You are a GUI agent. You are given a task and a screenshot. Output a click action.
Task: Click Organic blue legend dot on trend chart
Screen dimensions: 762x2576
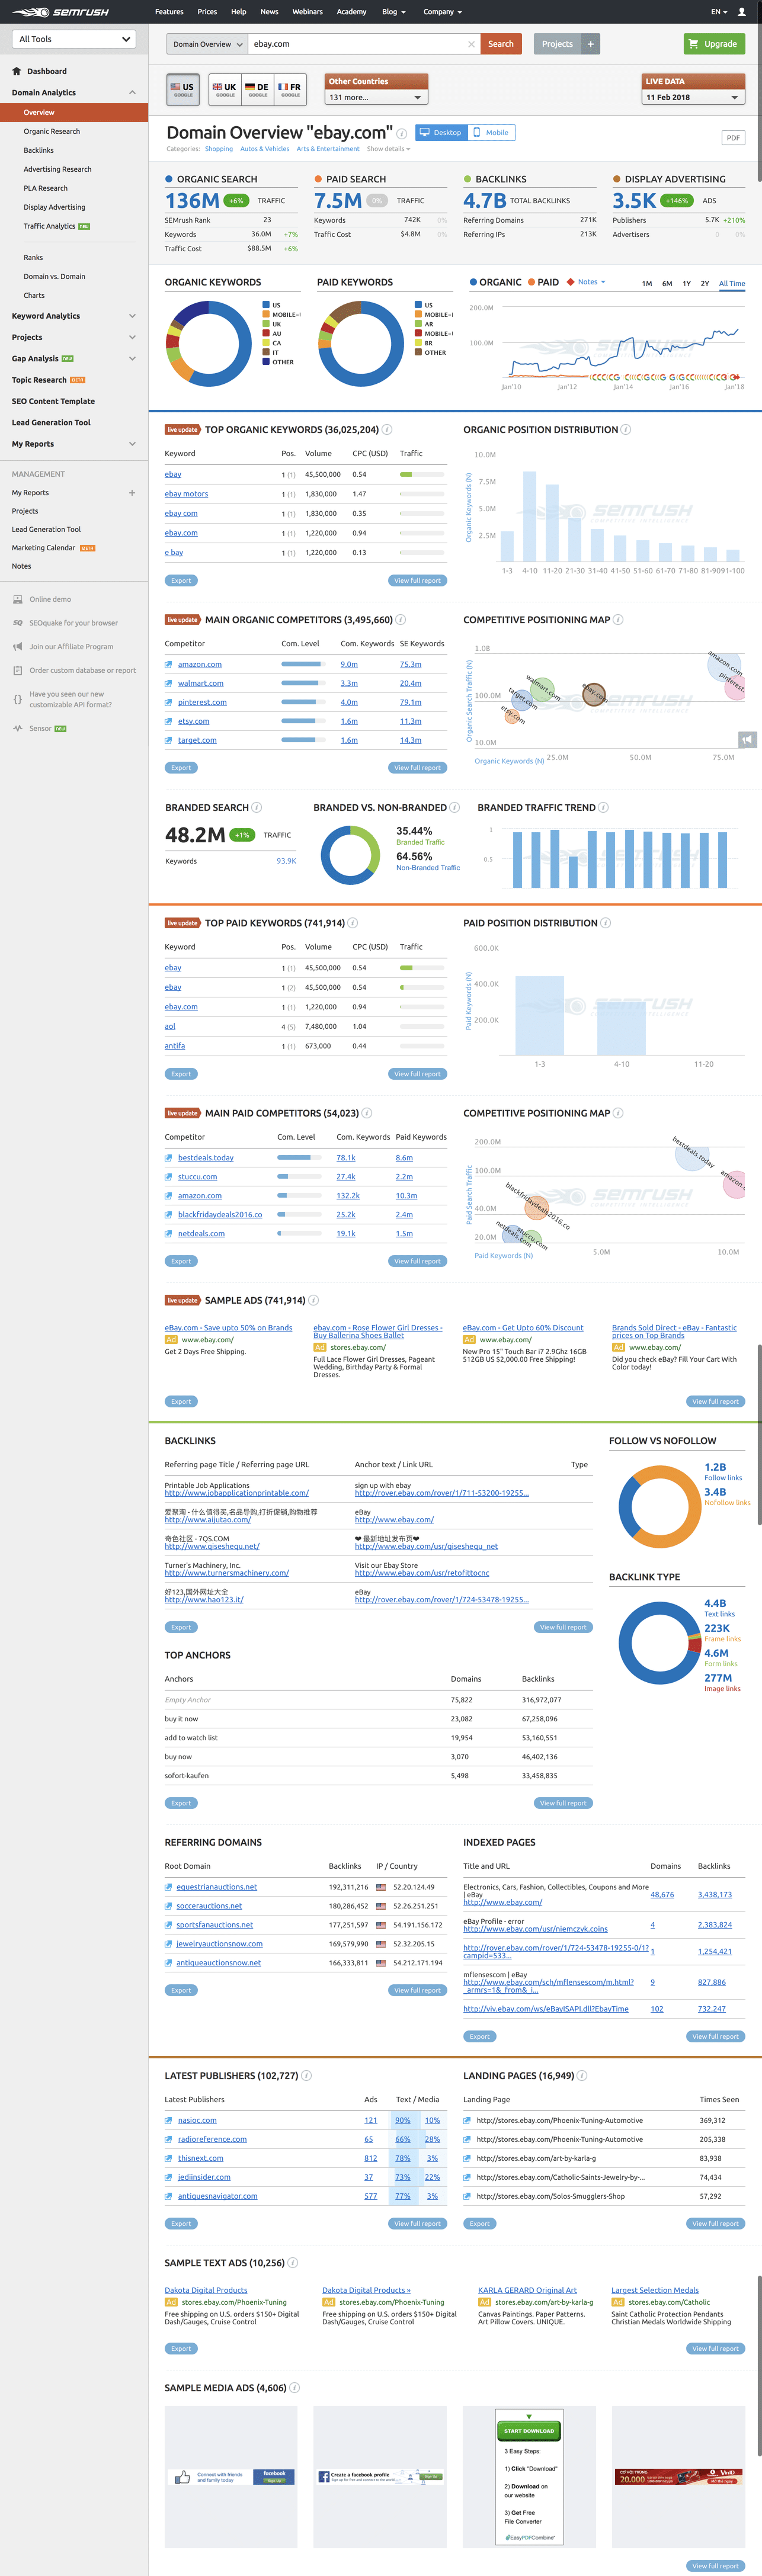coord(472,282)
